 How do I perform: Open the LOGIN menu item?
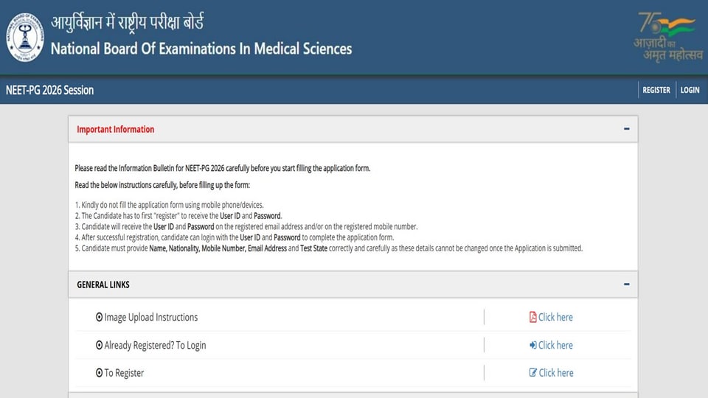click(x=690, y=90)
